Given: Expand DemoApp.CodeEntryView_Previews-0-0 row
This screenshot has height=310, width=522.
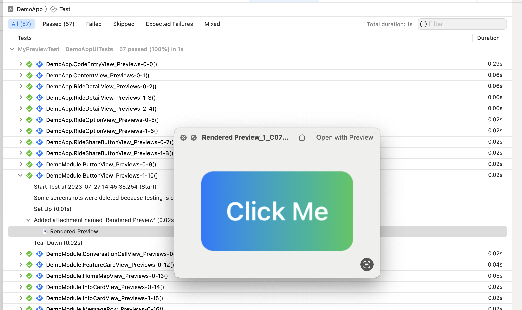Looking at the screenshot, I should point(21,64).
